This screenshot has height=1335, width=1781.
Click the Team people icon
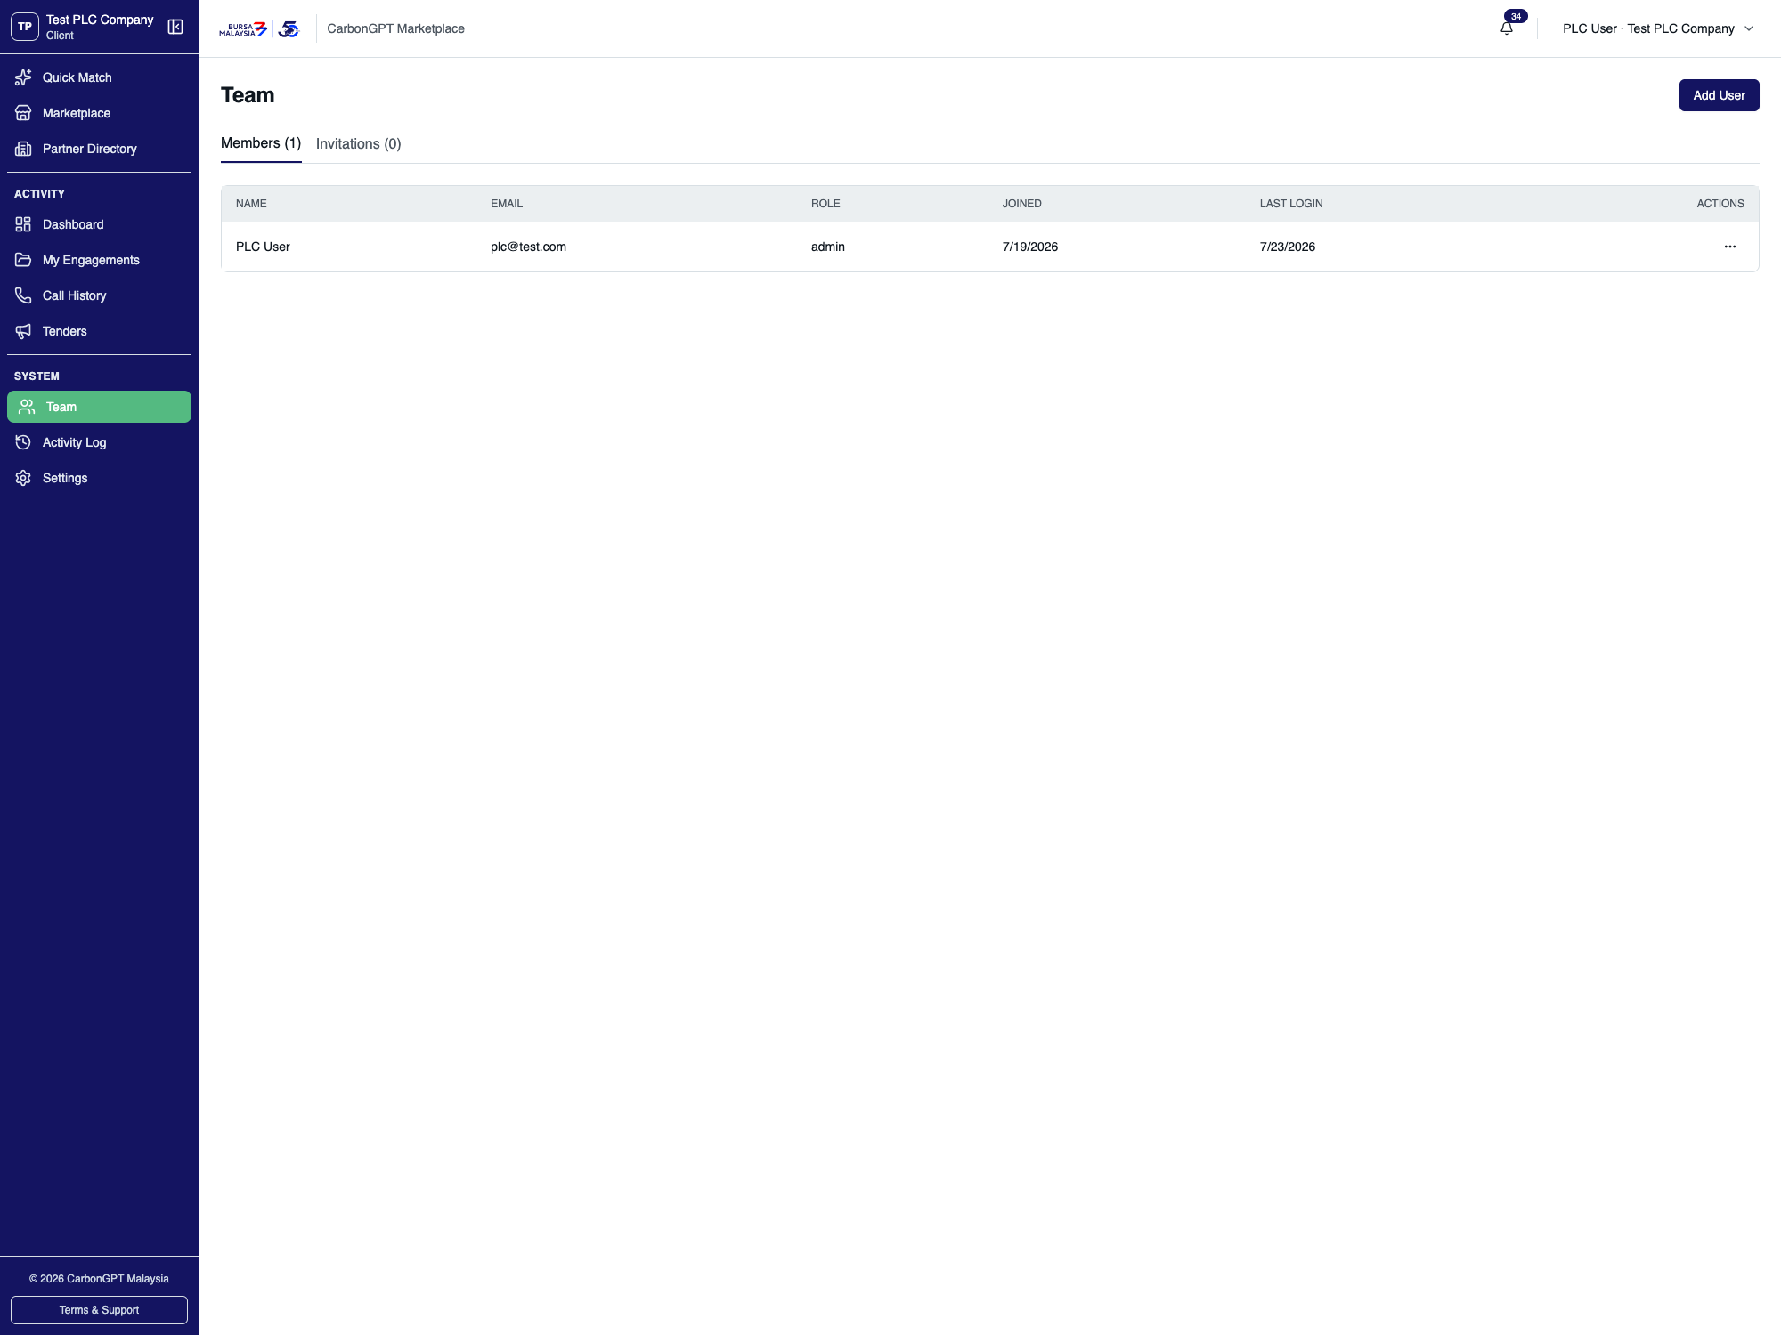pos(27,407)
